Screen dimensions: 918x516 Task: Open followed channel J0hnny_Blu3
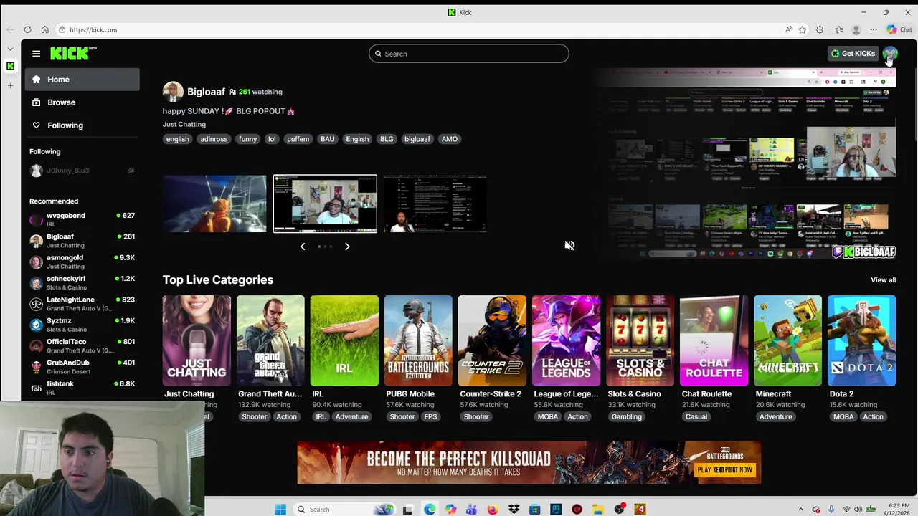pyautogui.click(x=82, y=171)
